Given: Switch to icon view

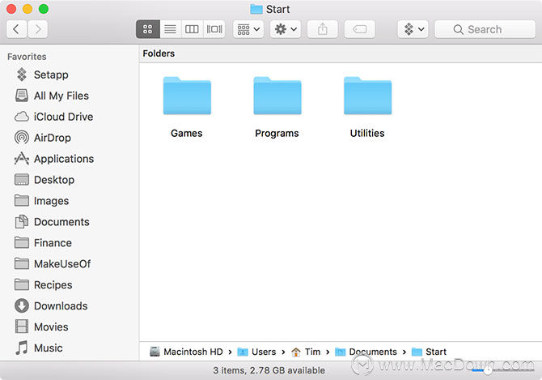Looking at the screenshot, I should click(147, 29).
